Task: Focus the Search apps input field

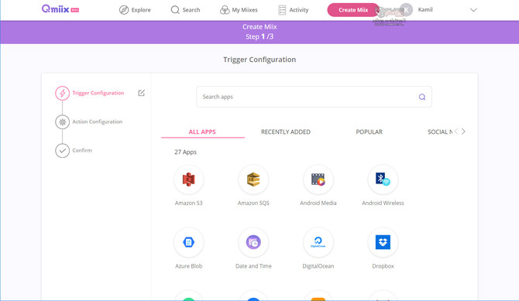Action: pos(314,97)
